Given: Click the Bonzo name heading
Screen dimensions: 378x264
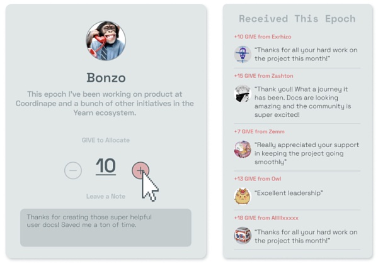Looking at the screenshot, I should click(x=106, y=78).
